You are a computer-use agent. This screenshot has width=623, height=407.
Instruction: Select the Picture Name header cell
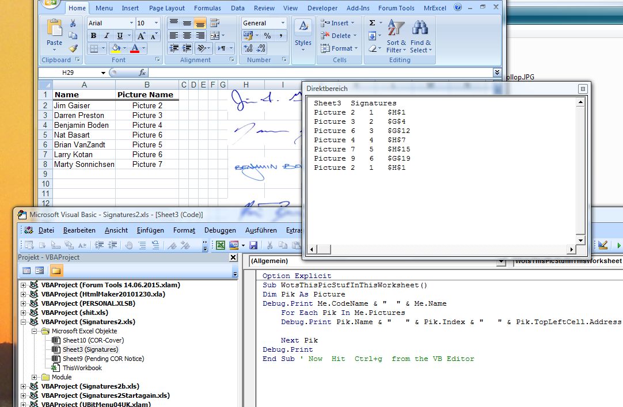tap(147, 95)
